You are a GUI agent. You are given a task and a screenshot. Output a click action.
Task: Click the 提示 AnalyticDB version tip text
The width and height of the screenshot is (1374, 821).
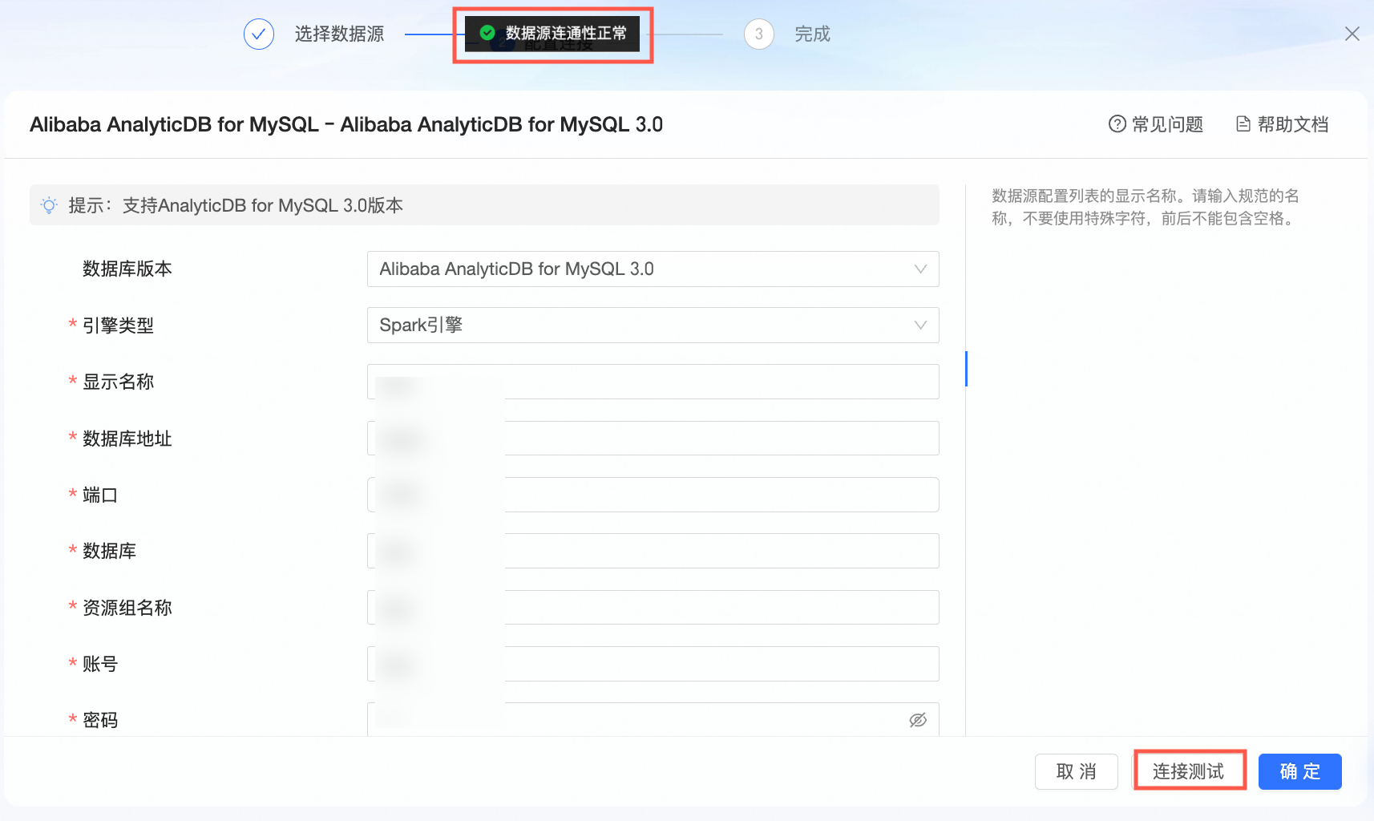tap(236, 205)
